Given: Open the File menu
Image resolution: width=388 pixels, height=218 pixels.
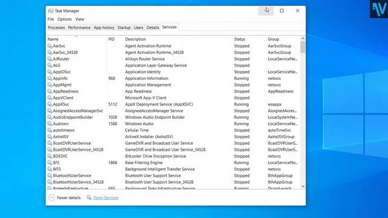Looking at the screenshot, I should pos(51,19).
